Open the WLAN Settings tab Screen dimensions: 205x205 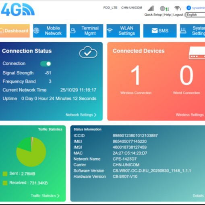click(123, 31)
